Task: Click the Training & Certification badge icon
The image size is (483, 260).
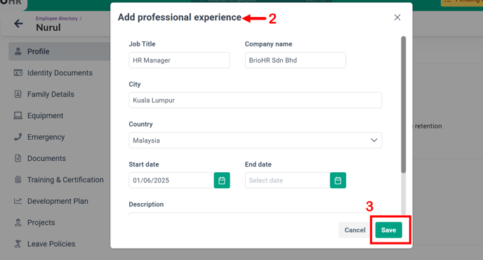Action: pos(18,179)
